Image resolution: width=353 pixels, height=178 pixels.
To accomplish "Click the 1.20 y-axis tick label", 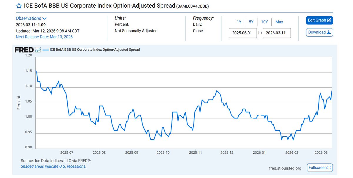I will 28,55.
